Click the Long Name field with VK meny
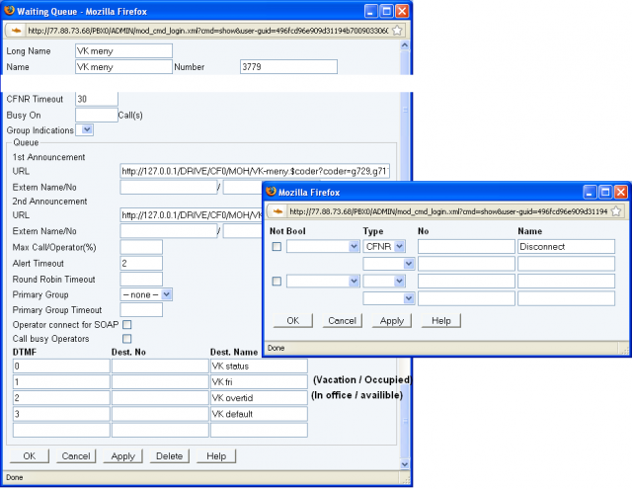Viewport: 632px width, 490px height. pyautogui.click(x=123, y=50)
